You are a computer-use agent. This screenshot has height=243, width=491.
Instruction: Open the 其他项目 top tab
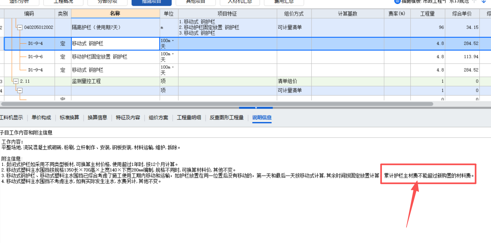(196, 2)
